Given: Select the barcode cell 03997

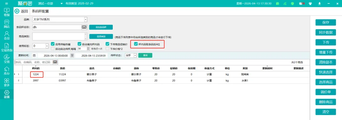Looking at the screenshot, I should click(62, 81).
